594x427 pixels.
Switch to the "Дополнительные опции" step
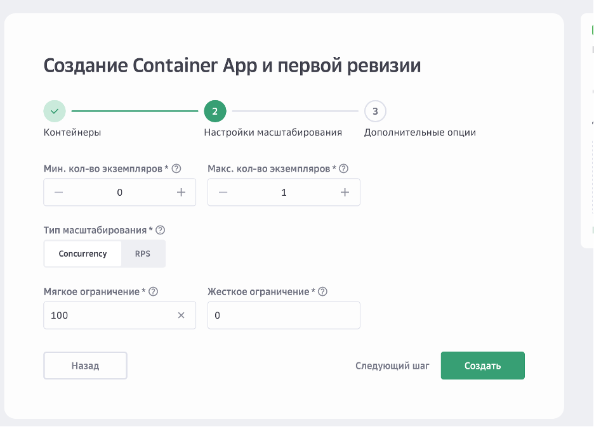click(x=419, y=133)
